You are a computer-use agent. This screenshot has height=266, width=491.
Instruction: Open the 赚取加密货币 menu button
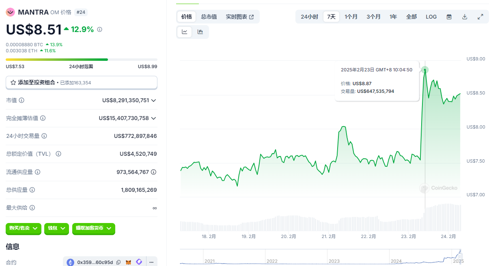pos(93,229)
